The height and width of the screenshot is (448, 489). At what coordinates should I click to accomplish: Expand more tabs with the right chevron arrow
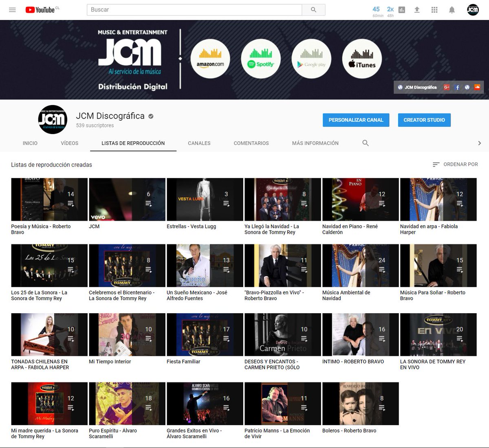[x=480, y=143]
